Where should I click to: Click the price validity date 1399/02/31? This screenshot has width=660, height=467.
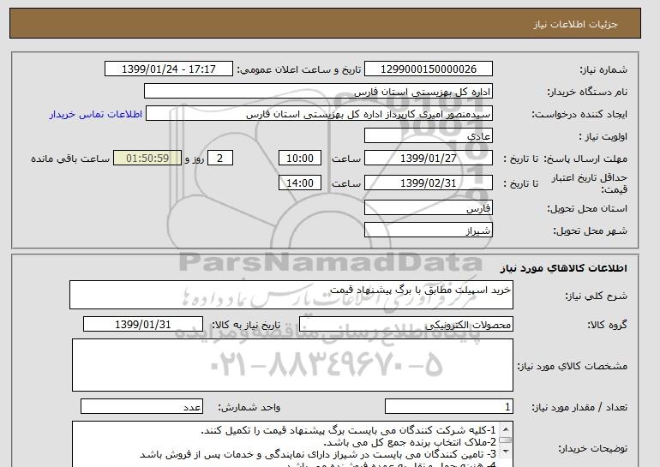428,183
